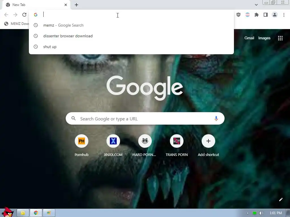290x217 pixels.
Task: Open the TRANS PORN shortcut tile
Action: point(177,146)
